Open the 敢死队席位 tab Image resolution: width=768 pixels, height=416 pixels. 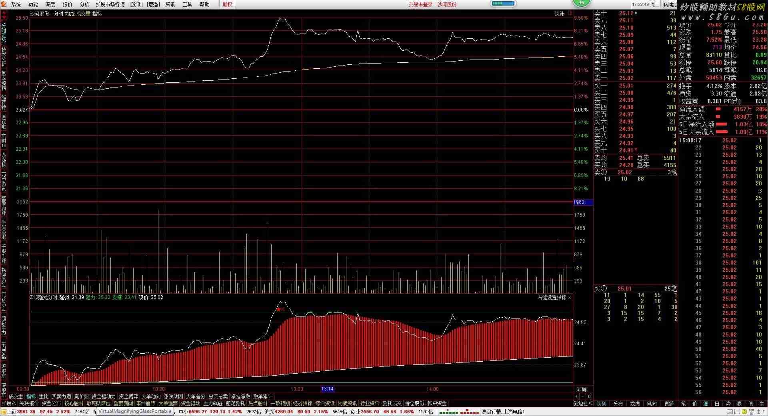98,403
